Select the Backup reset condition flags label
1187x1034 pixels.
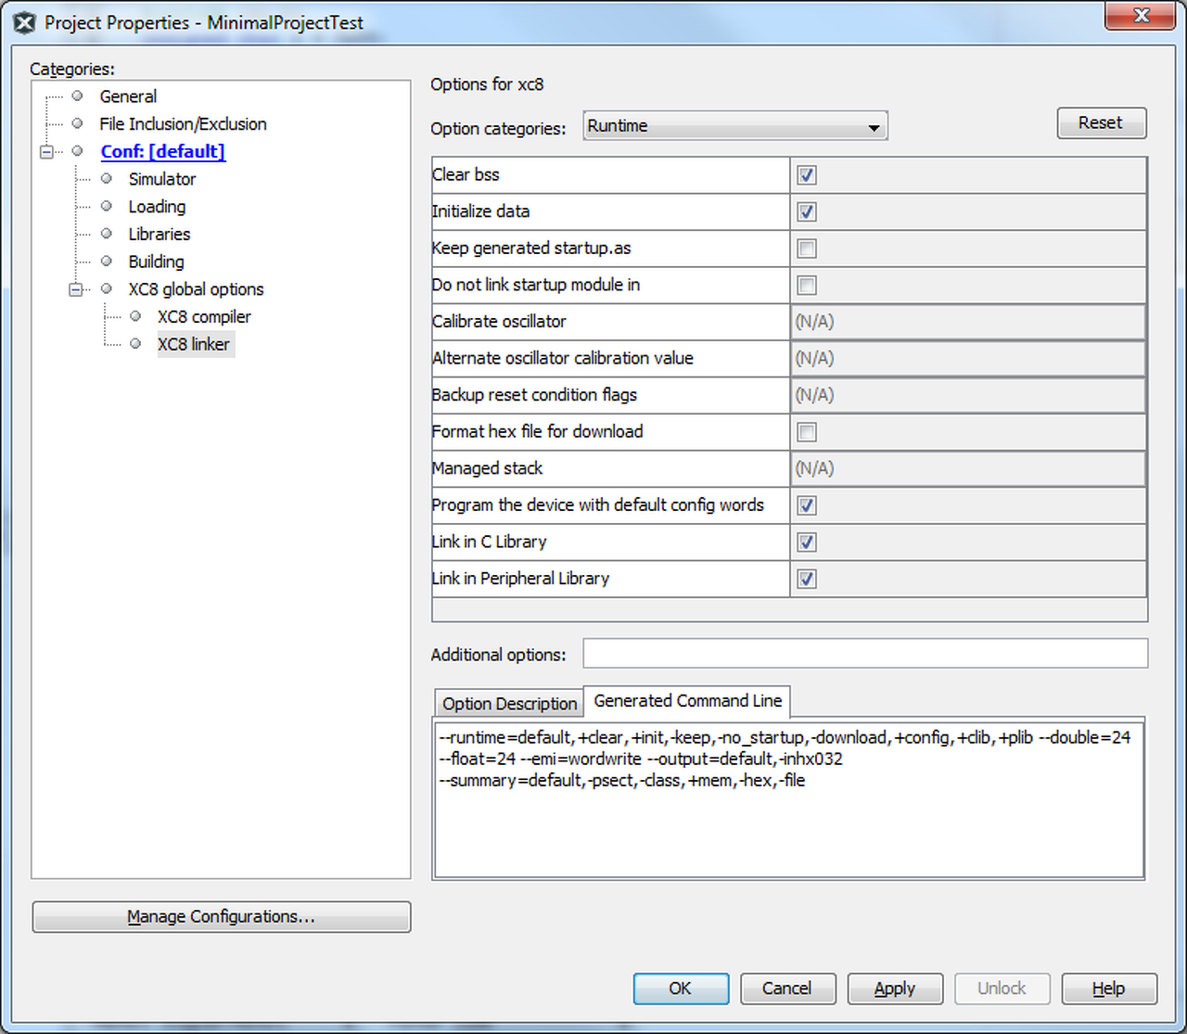pyautogui.click(x=534, y=395)
